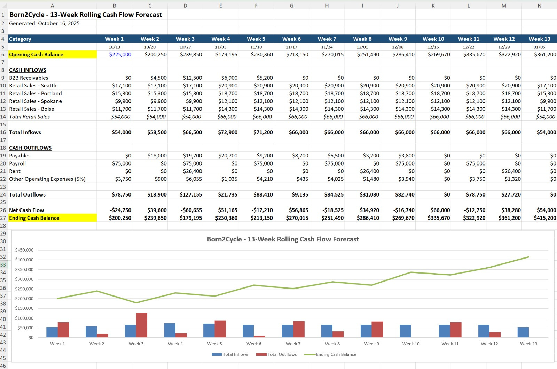Image resolution: width=557 pixels, height=369 pixels.
Task: Select the Week 13 header cell
Action: [x=539, y=39]
